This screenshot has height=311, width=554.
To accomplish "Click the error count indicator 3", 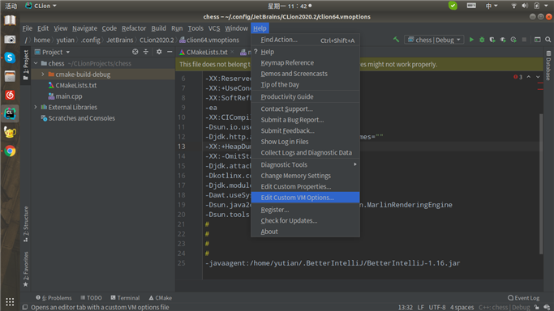I will (x=518, y=77).
